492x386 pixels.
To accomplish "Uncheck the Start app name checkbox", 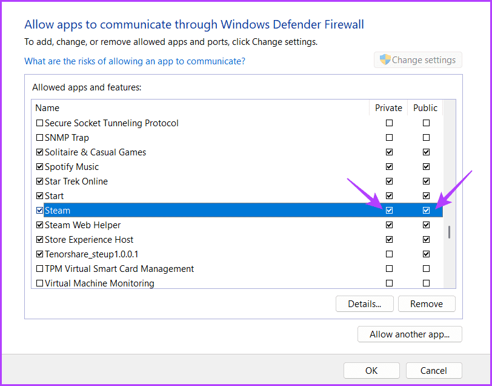I will [39, 196].
